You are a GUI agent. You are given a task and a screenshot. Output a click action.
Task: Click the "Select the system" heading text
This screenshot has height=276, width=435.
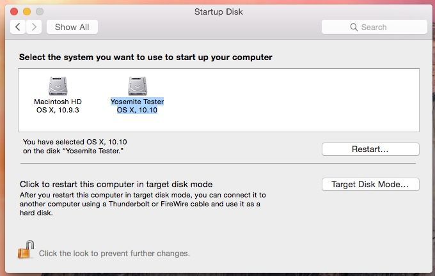(145, 57)
